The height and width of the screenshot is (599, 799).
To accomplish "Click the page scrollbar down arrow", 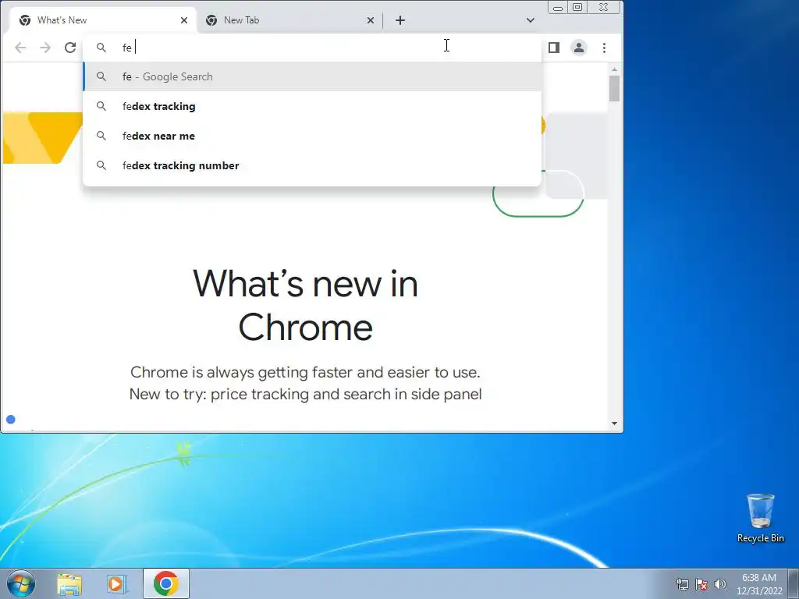I will (x=614, y=424).
